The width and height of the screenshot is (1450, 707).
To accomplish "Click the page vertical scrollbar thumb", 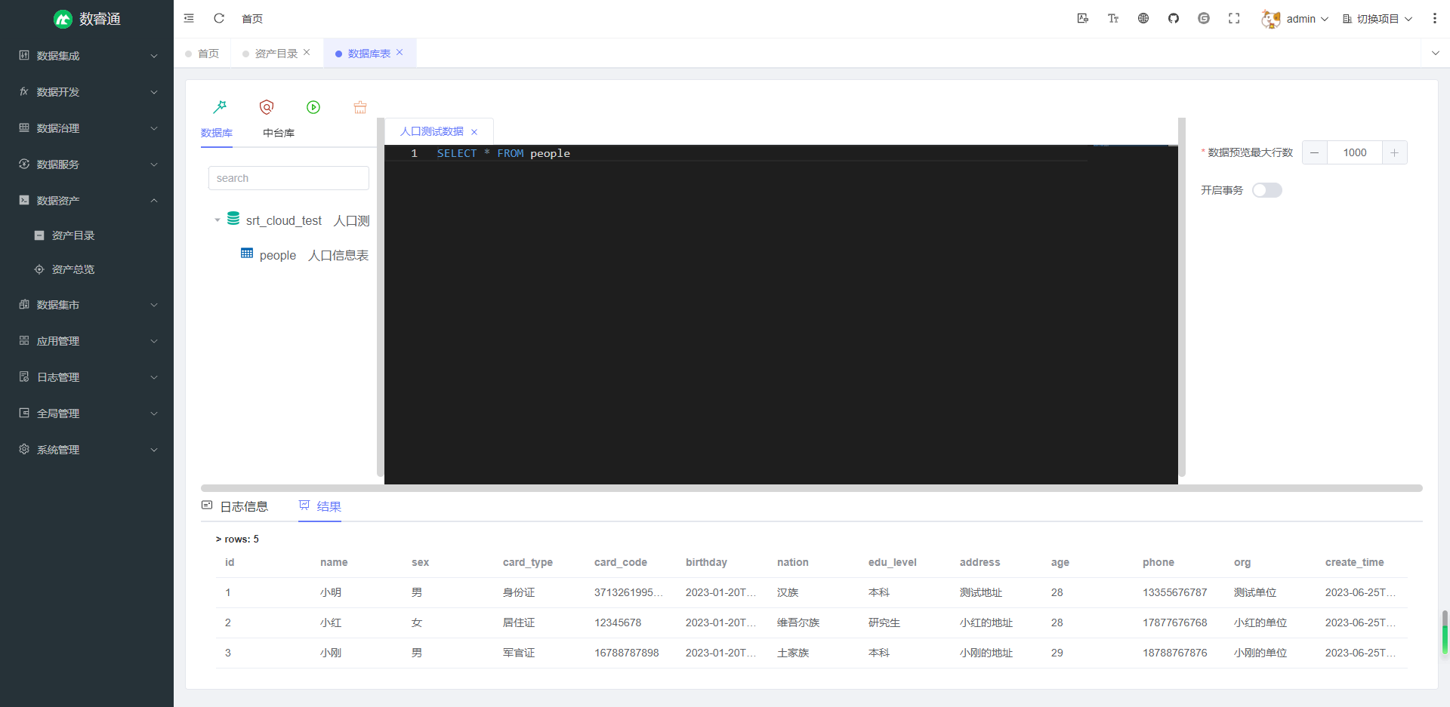I will coord(1445,632).
